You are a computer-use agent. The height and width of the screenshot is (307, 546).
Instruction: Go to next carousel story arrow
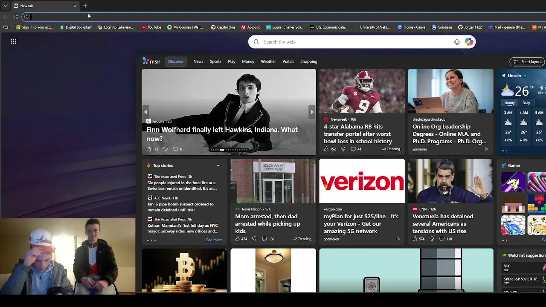click(312, 112)
